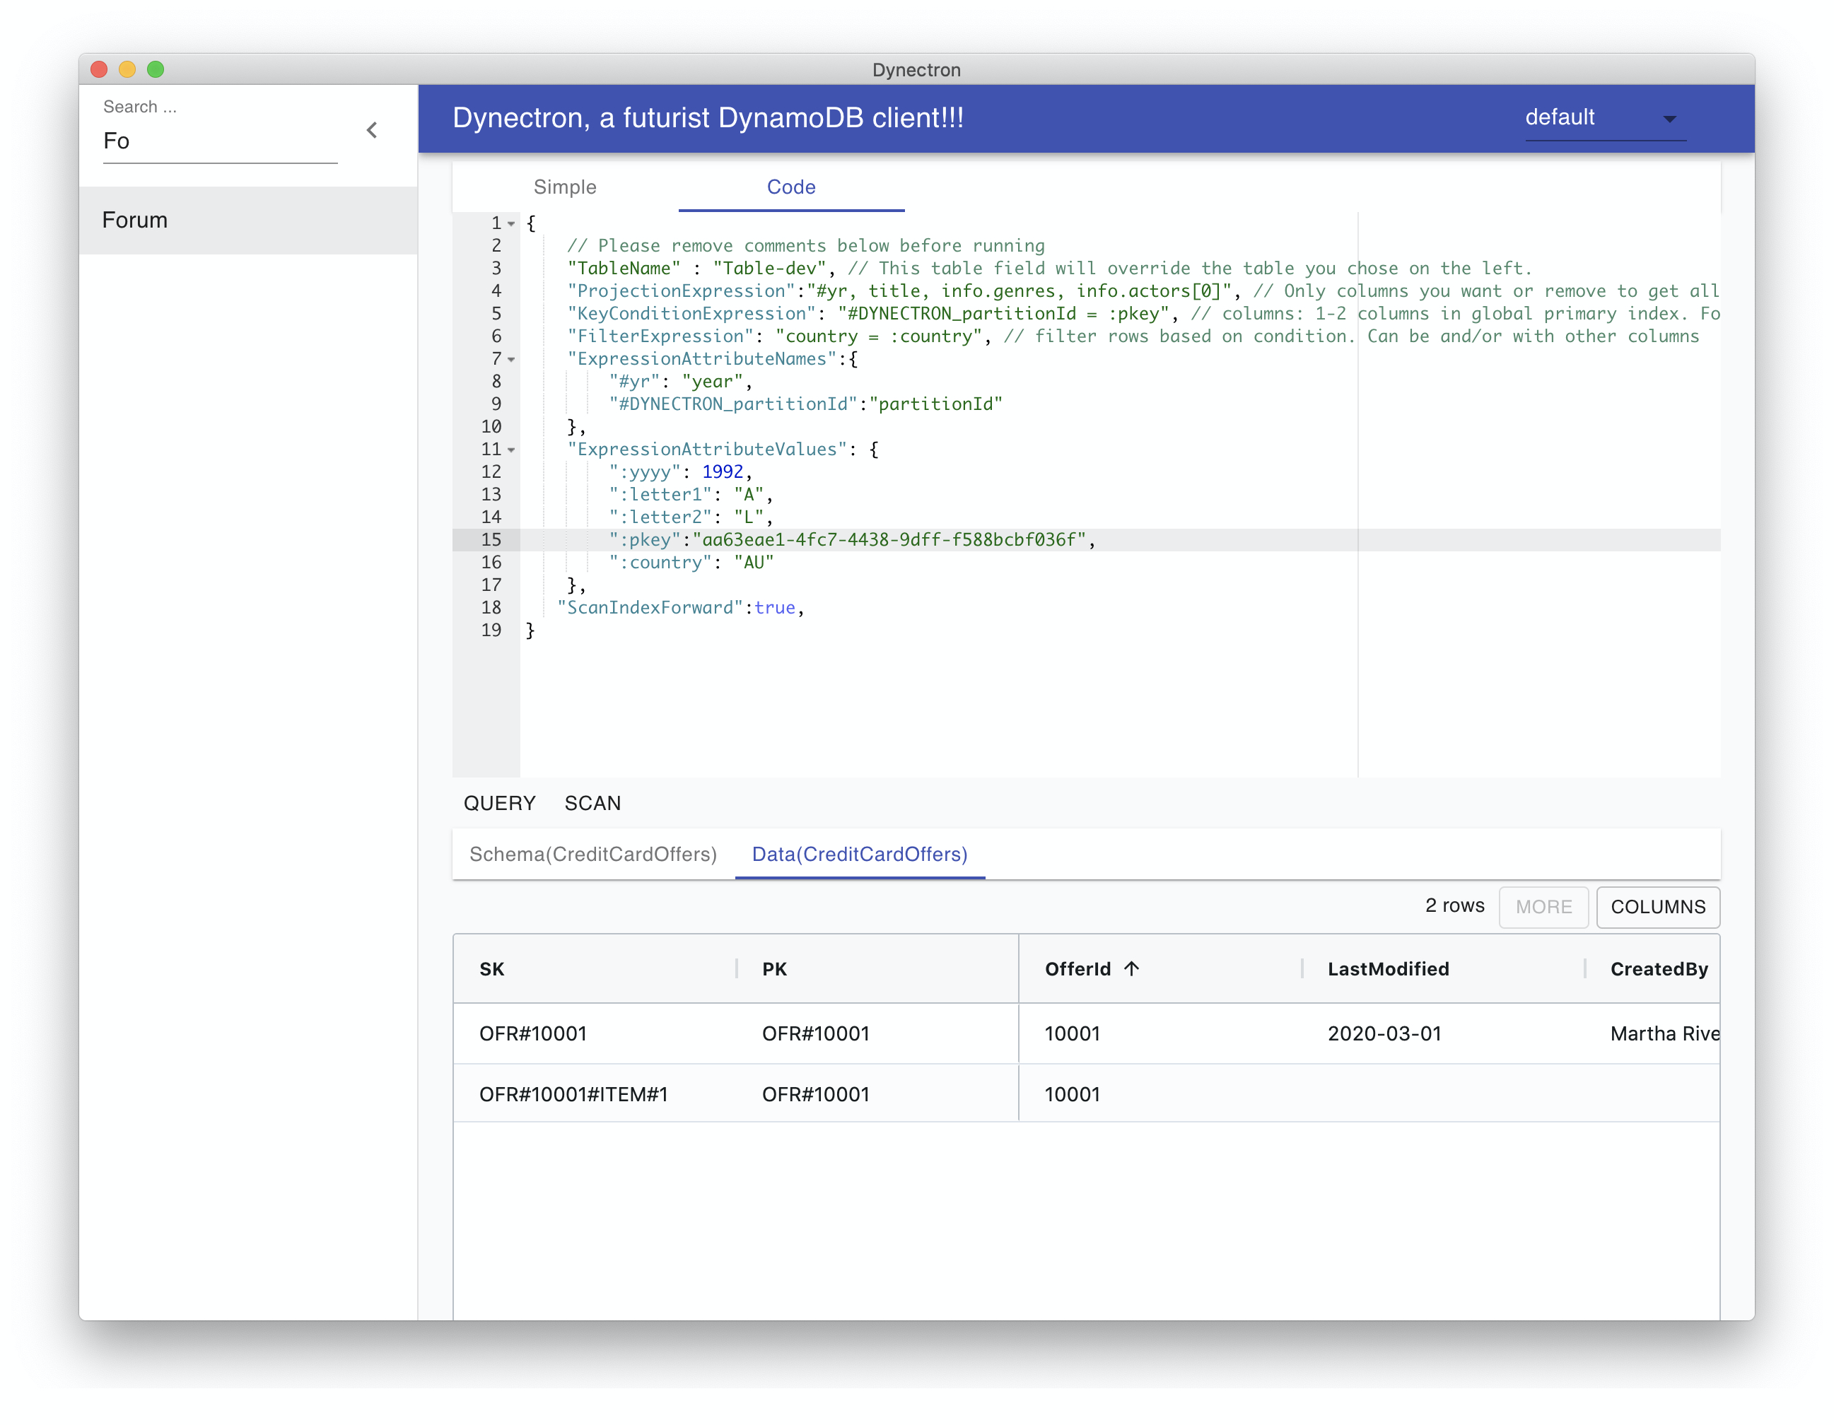
Task: Switch to the Simple tab
Action: (x=564, y=187)
